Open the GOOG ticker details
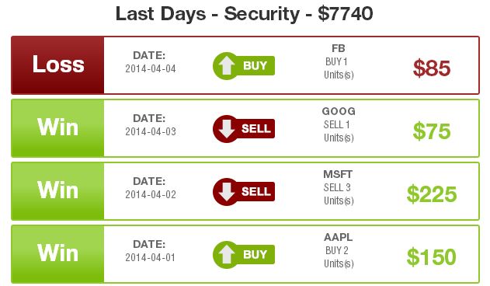The image size is (490, 286). coord(339,111)
